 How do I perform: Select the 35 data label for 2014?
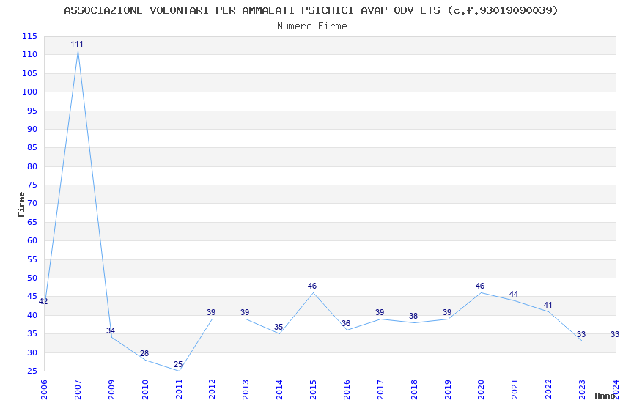click(x=279, y=327)
